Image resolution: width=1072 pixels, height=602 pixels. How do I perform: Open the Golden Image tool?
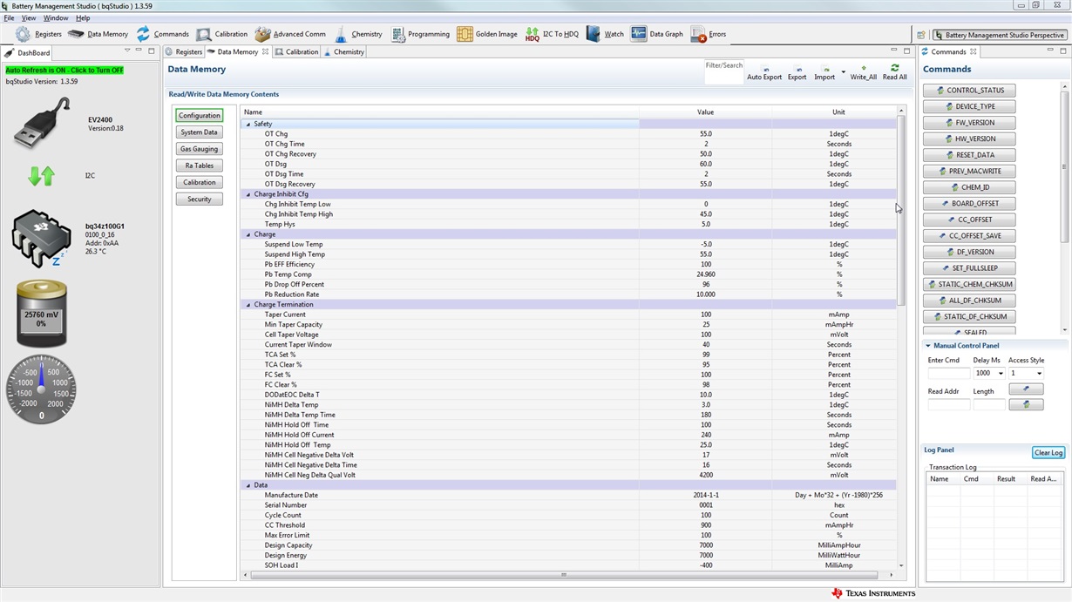pos(486,34)
